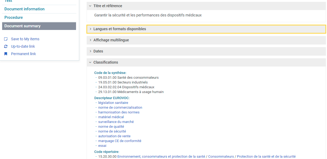Expand the Dates section
327x159 pixels.
coord(98,51)
